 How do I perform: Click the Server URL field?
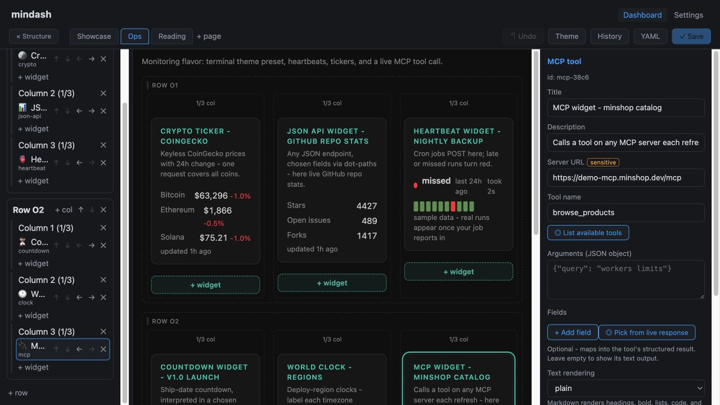click(626, 177)
